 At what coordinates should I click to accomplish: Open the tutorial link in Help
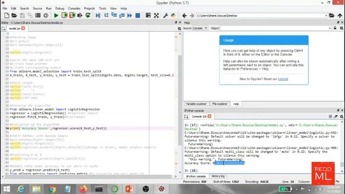[282, 79]
